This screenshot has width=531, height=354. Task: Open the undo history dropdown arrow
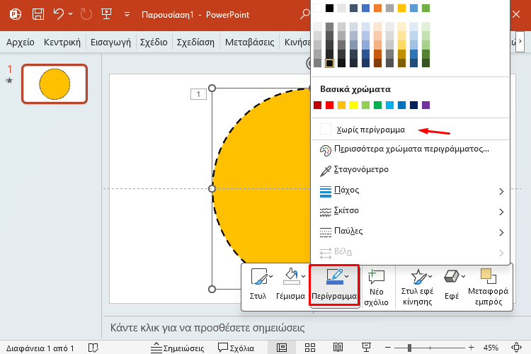tap(70, 14)
